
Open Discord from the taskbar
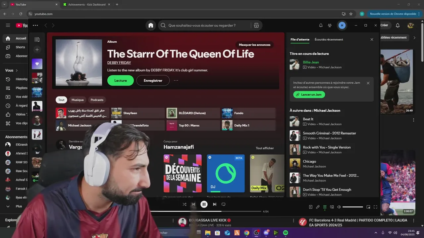[x=266, y=233]
